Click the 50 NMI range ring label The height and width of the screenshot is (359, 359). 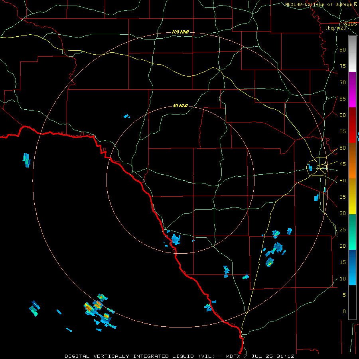tap(180, 106)
